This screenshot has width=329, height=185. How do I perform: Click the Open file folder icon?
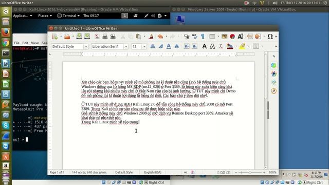pyautogui.click(x=67, y=36)
